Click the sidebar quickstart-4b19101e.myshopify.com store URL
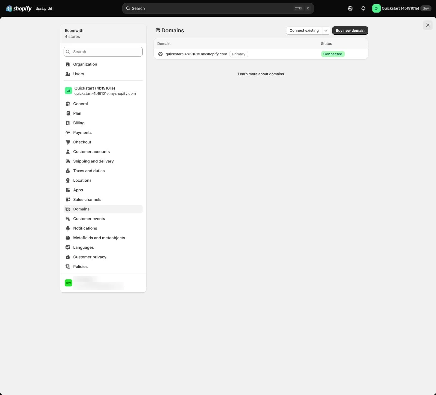436x395 pixels. (x=105, y=94)
